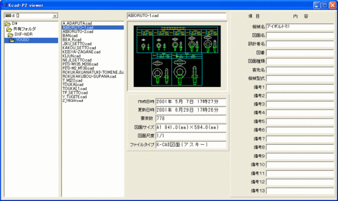The image size is (338, 201).
Task: Click the 備考11 input field
Action: [300, 174]
